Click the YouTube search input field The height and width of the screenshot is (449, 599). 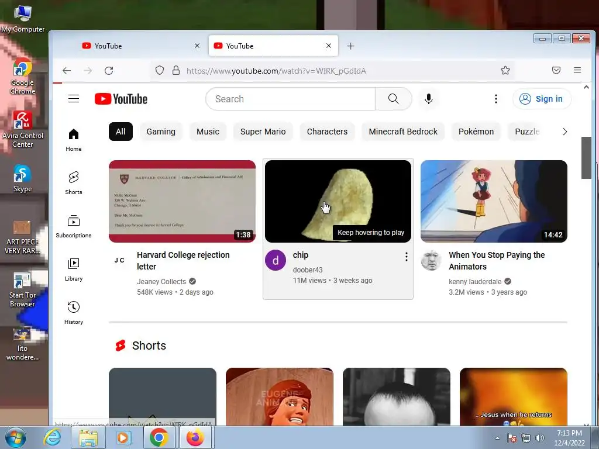click(290, 99)
